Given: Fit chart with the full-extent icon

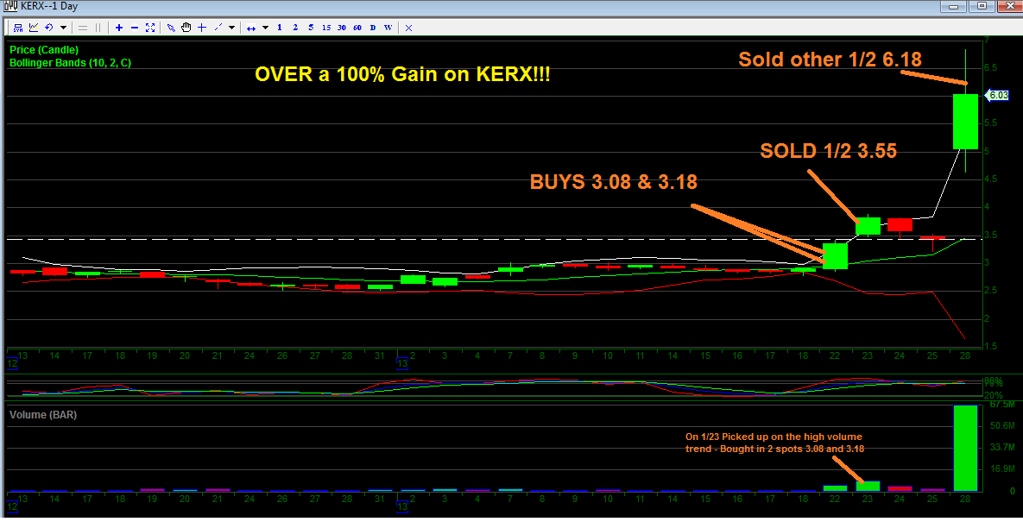Looking at the screenshot, I should point(150,28).
